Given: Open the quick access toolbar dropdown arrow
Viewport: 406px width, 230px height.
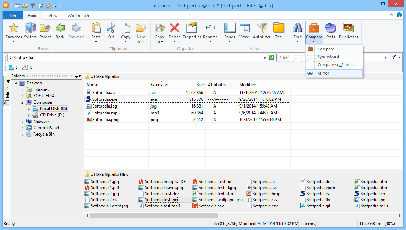Looking at the screenshot, I should point(55,6).
